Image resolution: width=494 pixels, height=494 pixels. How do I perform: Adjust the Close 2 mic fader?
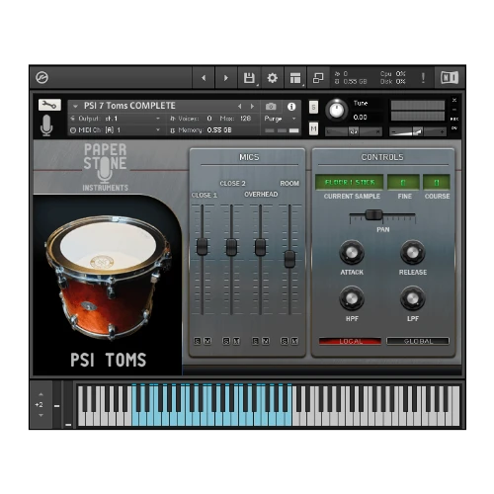[x=231, y=247]
